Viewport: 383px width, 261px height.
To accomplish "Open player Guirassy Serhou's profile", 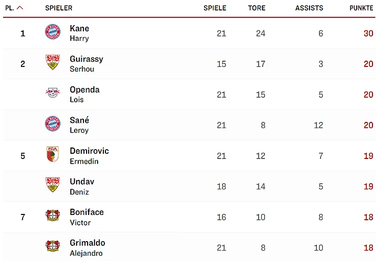I will tap(86, 63).
